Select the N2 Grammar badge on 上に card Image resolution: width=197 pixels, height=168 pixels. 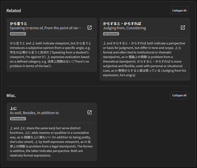click(18, 119)
